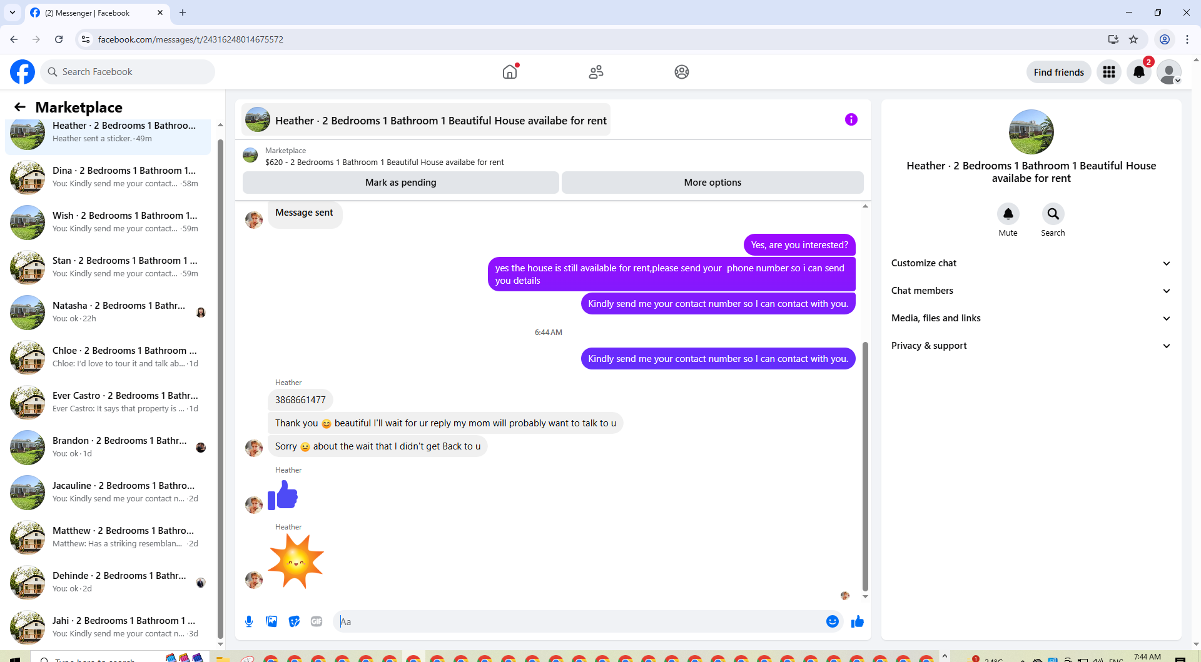Click the Search Facebook field
Image resolution: width=1201 pixels, height=662 pixels.
click(128, 72)
